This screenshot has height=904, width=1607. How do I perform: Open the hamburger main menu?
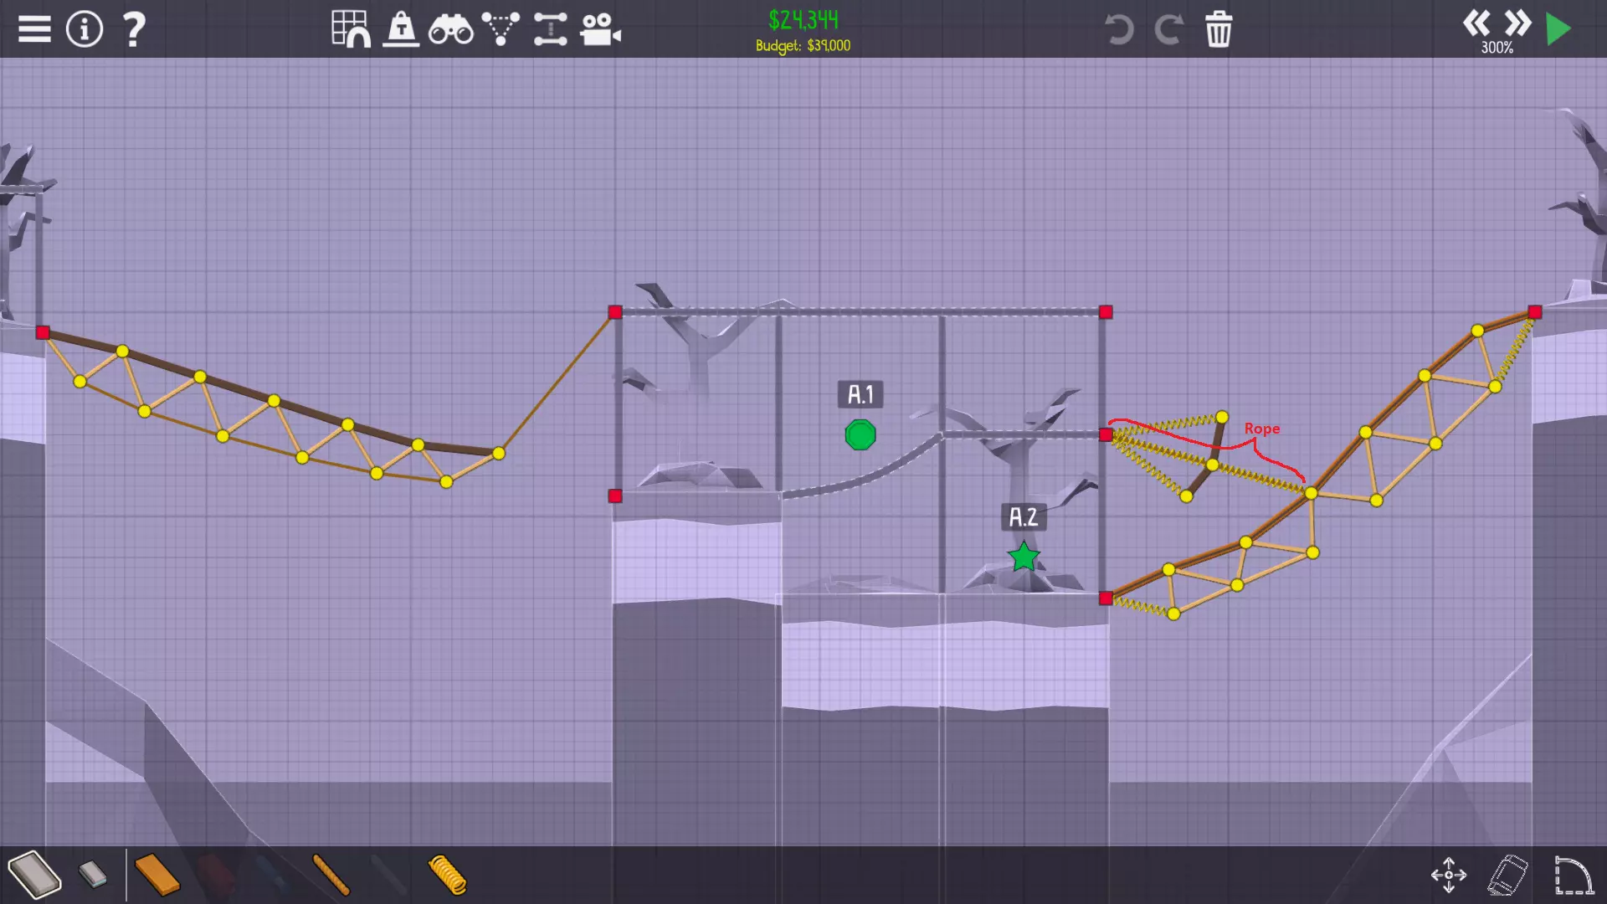click(x=34, y=29)
